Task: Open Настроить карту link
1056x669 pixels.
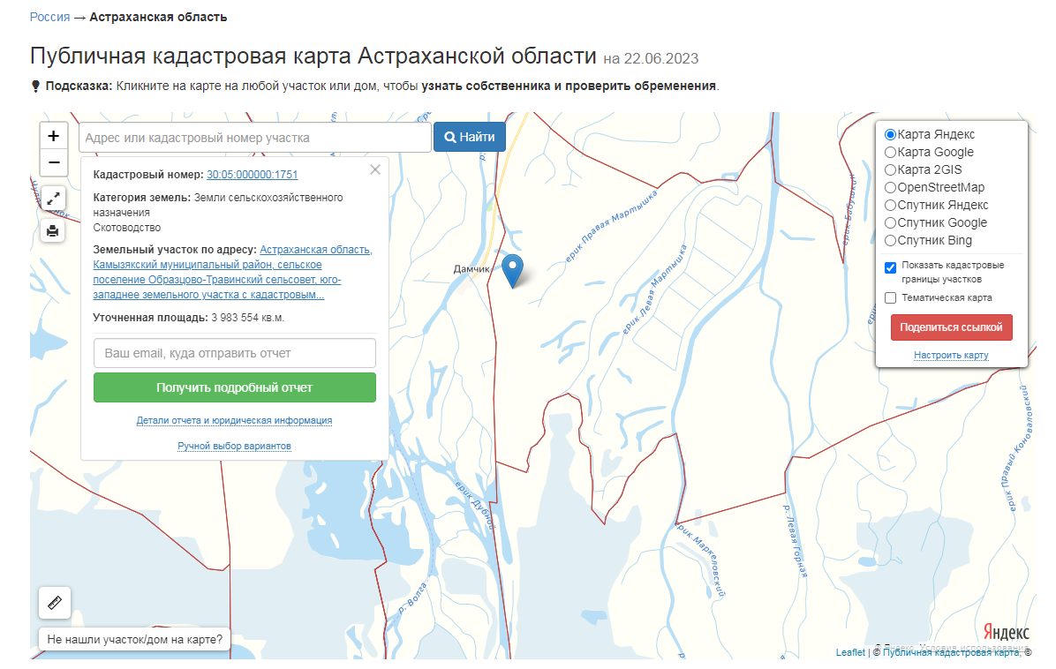Action: [x=951, y=355]
